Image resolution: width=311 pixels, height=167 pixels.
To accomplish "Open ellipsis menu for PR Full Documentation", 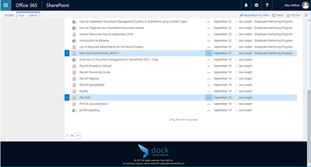I will (x=209, y=104).
